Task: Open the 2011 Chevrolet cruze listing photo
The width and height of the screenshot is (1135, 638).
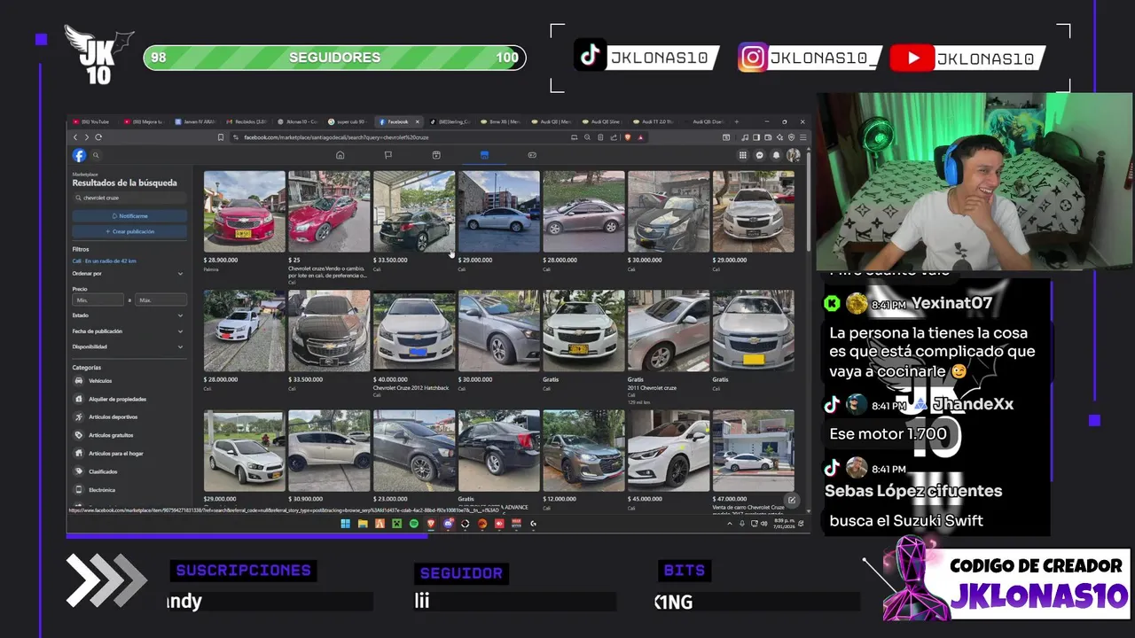Action: 669,331
